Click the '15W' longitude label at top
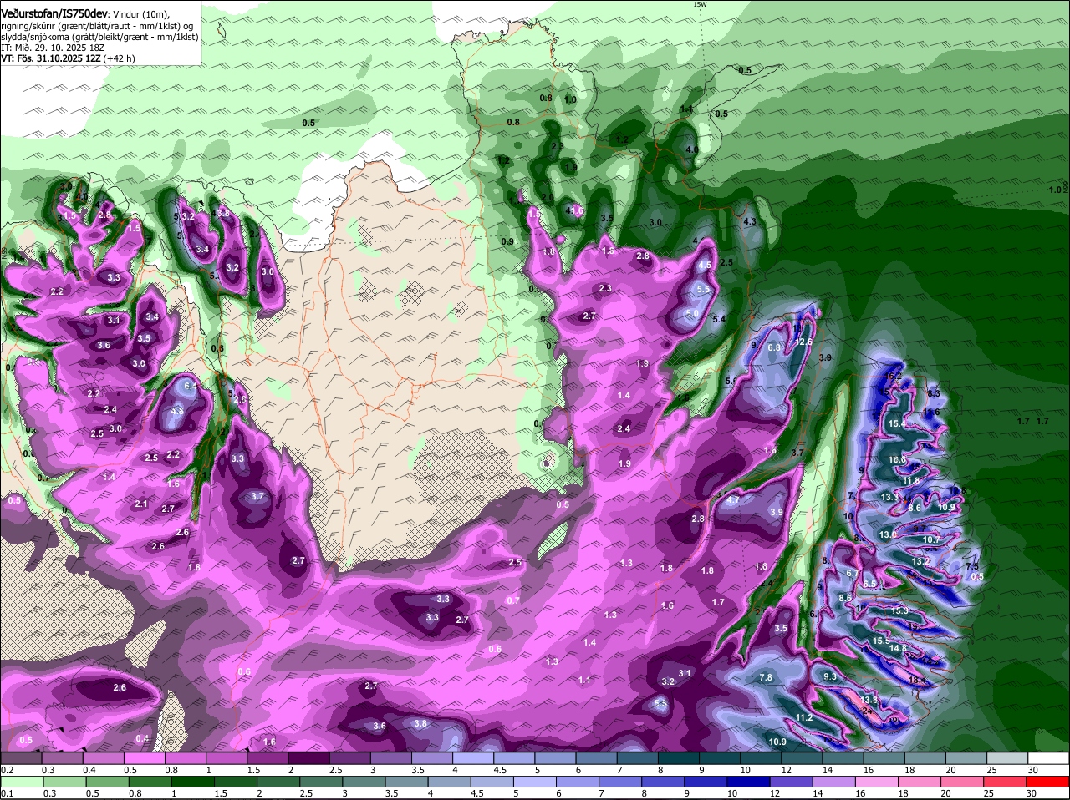Image resolution: width=1070 pixels, height=800 pixels. (x=700, y=4)
